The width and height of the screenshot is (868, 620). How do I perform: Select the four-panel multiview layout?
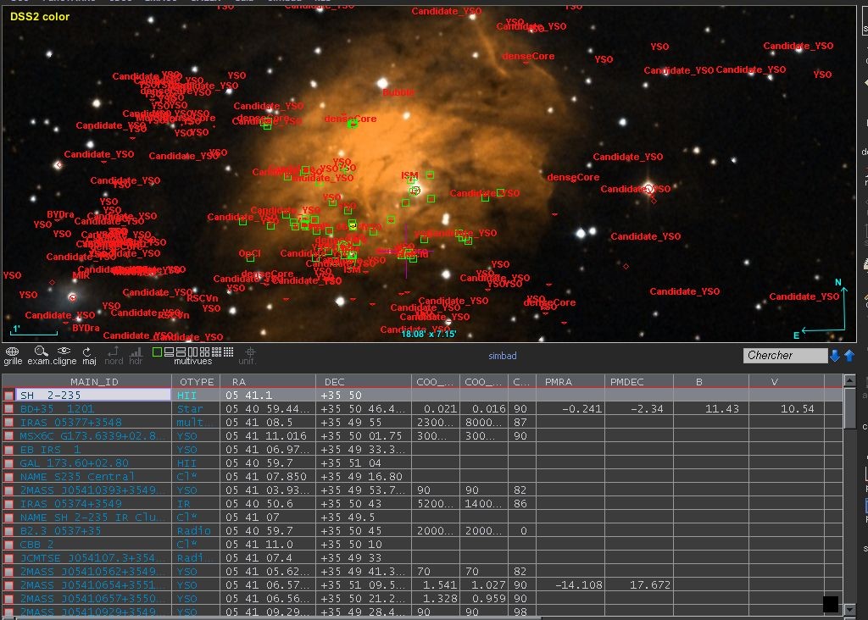[x=204, y=352]
